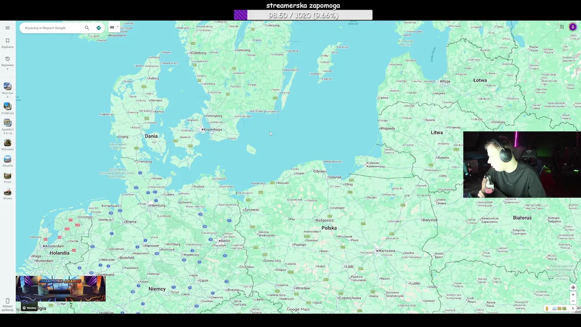Click the Niemcy country label on map

pos(157,289)
